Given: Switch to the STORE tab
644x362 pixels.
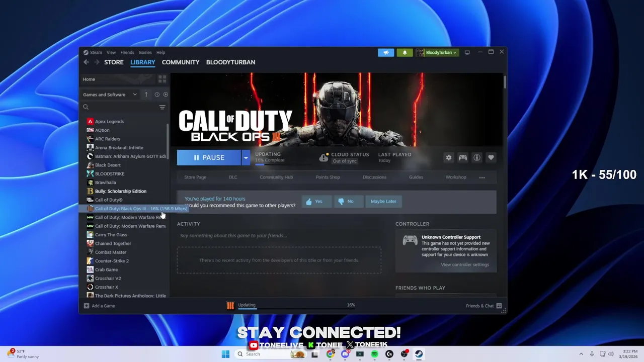Looking at the screenshot, I should click(x=114, y=62).
